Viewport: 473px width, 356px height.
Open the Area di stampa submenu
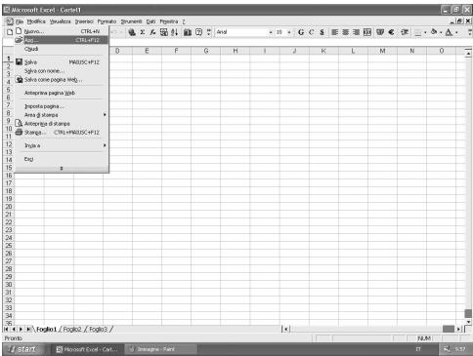coord(62,115)
